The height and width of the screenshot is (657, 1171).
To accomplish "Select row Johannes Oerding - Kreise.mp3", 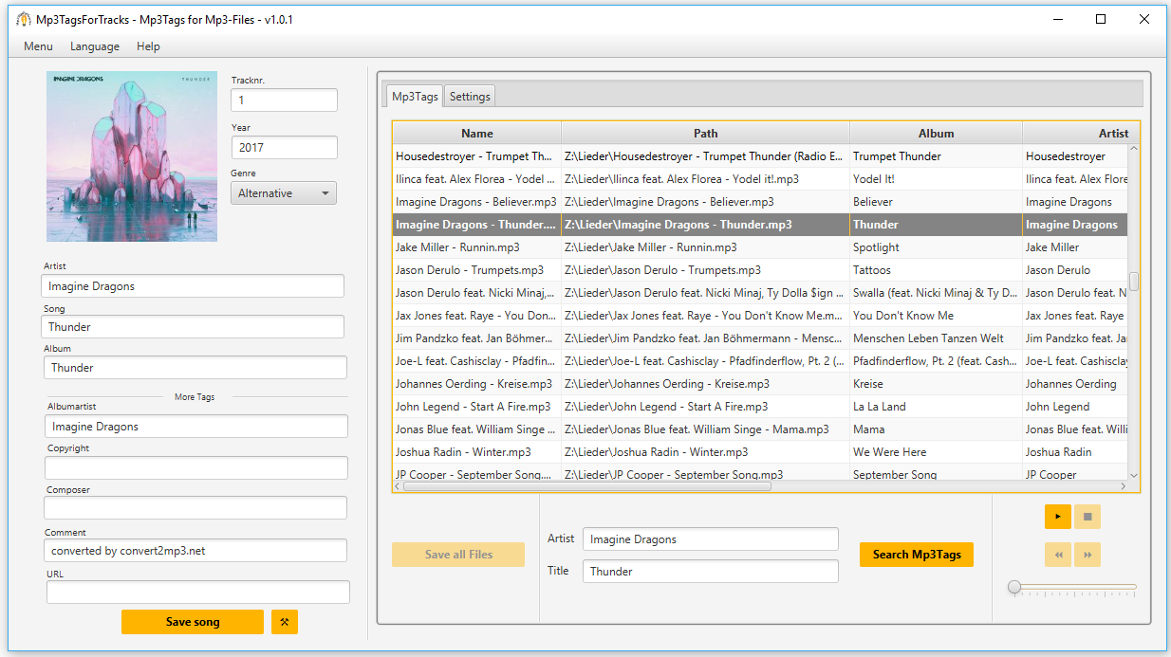I will 760,384.
